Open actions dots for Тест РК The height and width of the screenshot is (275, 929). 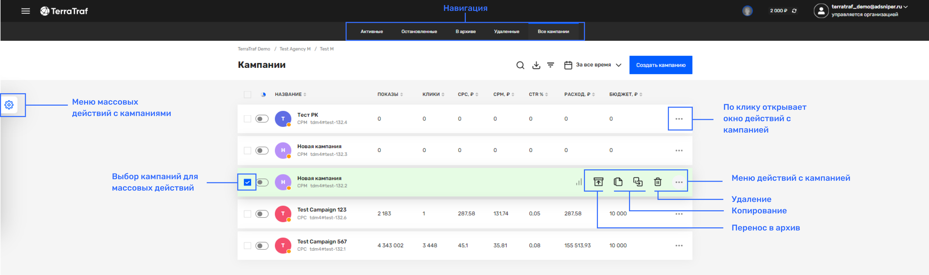pos(679,119)
